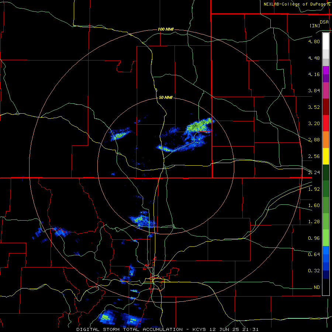
Task: Click the 12 JUN 25 date in the caption
Action: [x=224, y=329]
